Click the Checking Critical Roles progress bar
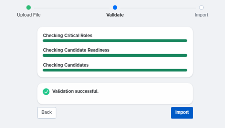This screenshot has height=128, width=225. pos(115,40)
